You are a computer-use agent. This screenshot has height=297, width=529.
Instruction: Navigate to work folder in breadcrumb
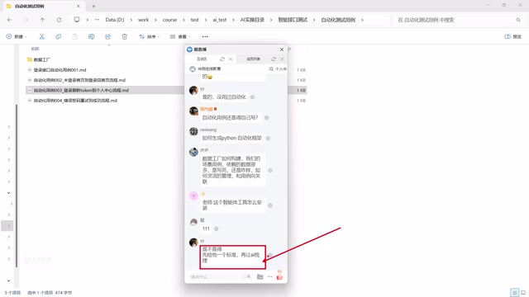(x=143, y=20)
